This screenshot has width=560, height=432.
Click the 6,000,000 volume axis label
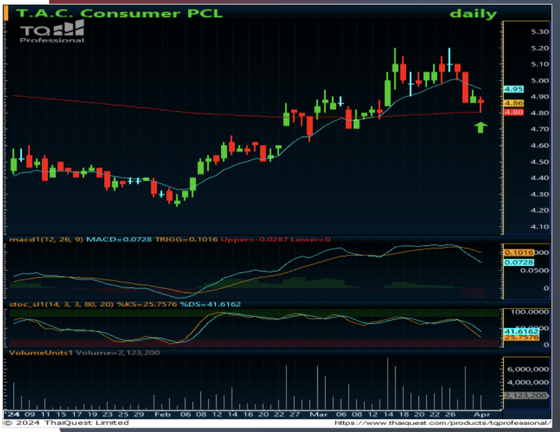tap(528, 369)
